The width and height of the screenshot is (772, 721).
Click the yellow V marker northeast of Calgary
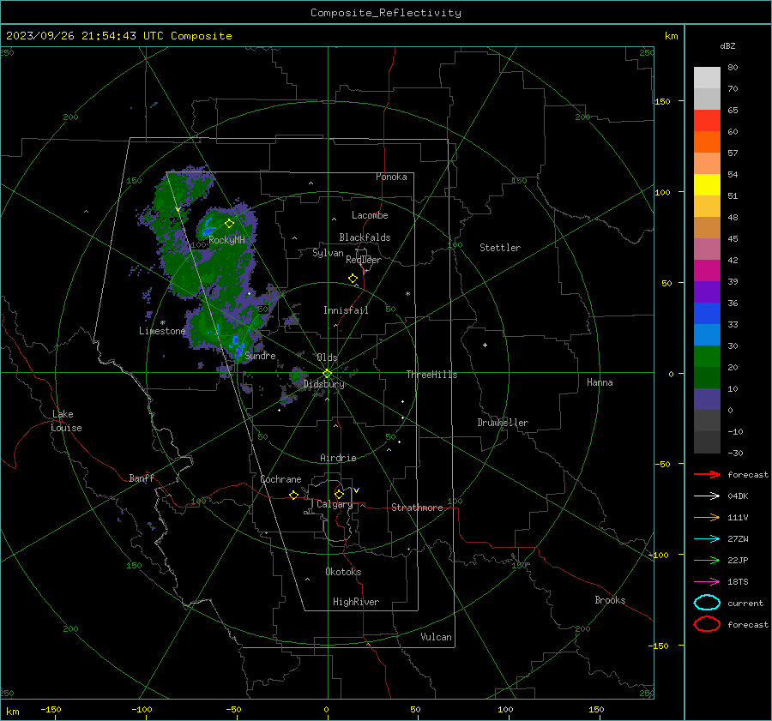coord(357,490)
